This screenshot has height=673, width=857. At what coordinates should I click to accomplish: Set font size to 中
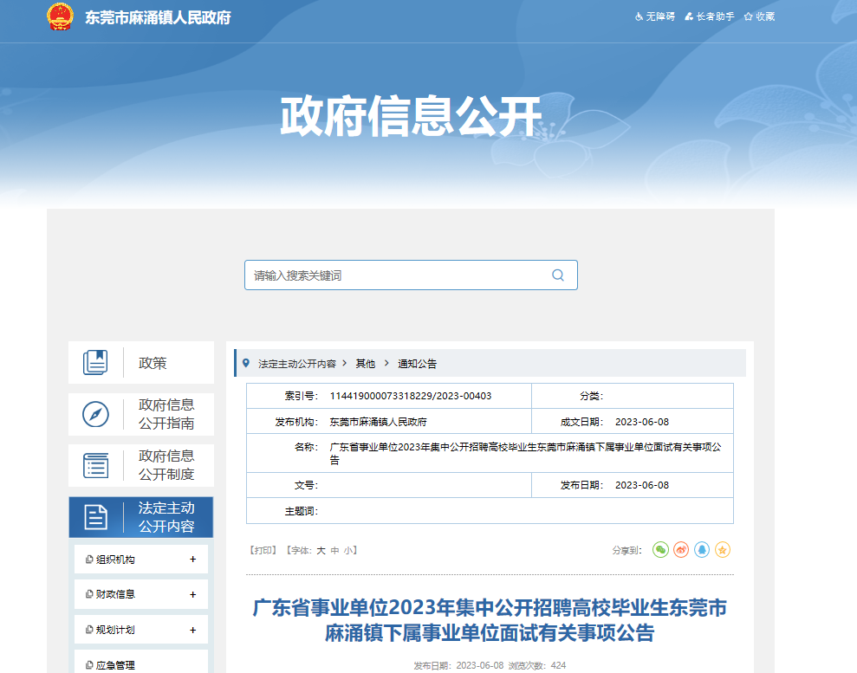pyautogui.click(x=334, y=551)
